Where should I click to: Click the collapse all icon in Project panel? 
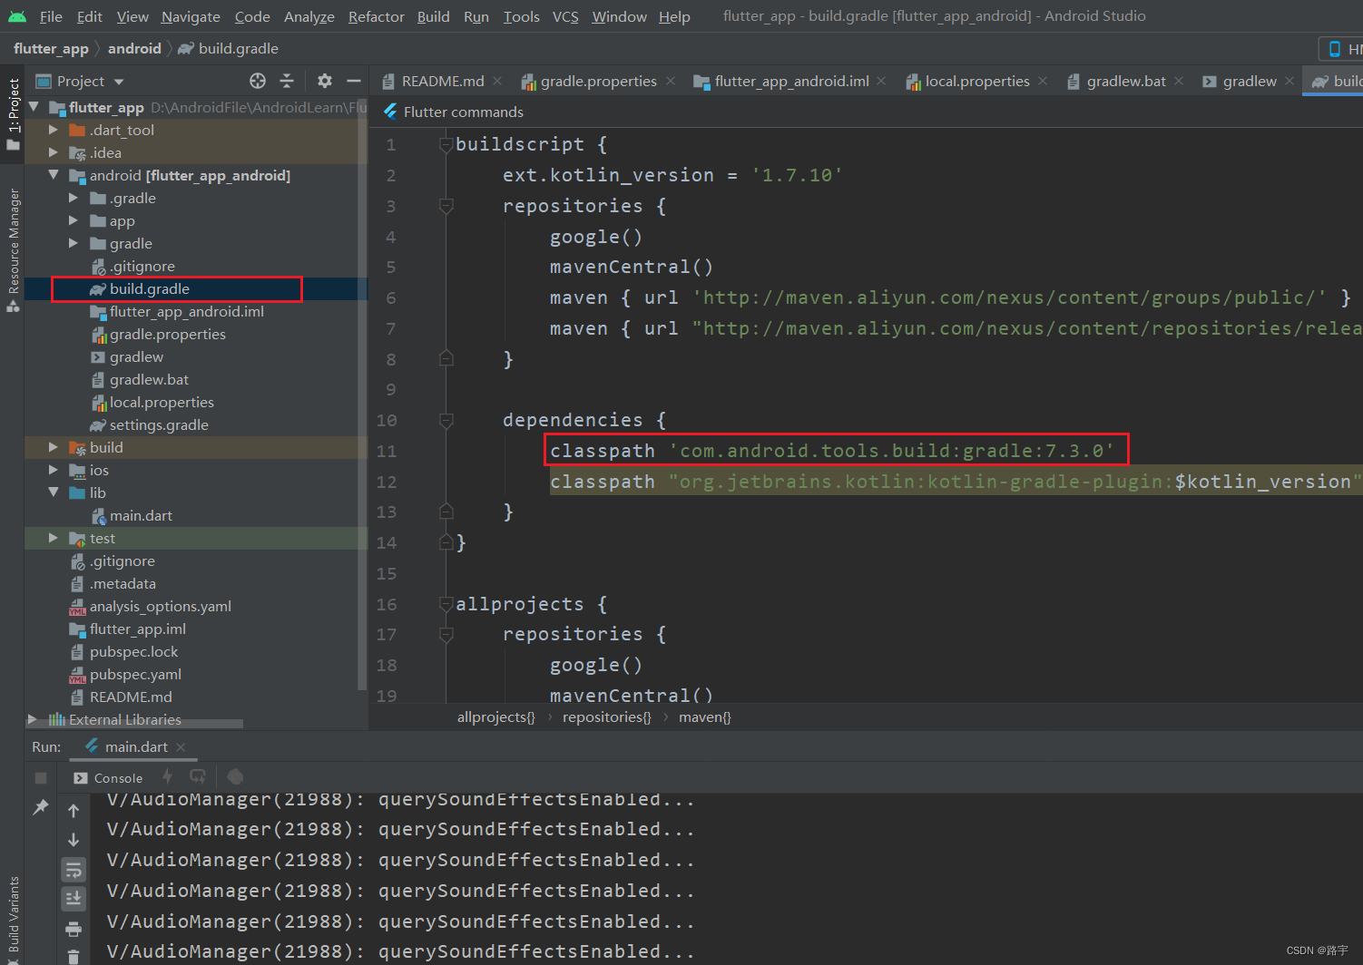[287, 81]
